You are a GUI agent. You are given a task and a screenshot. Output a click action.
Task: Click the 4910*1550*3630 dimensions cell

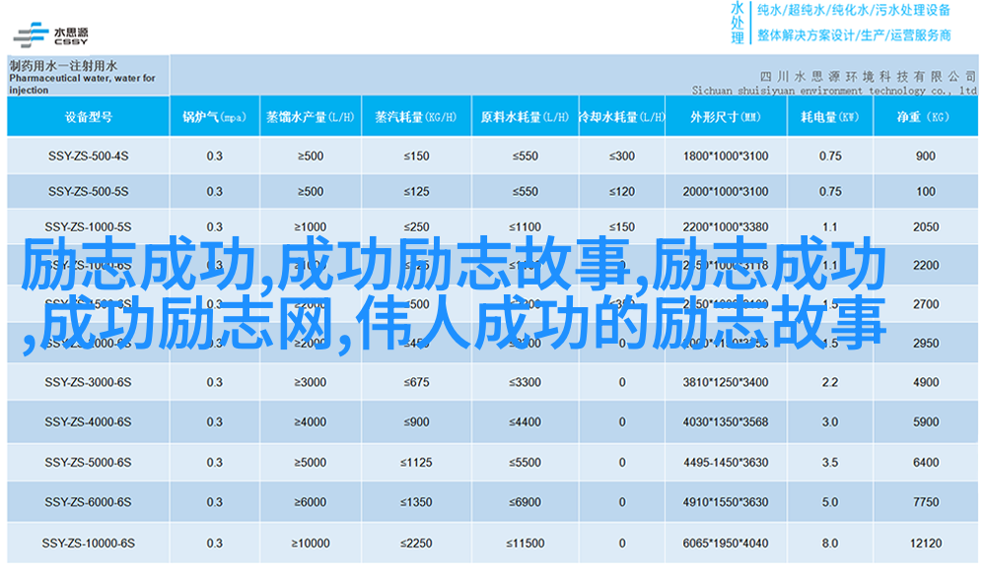(726, 502)
